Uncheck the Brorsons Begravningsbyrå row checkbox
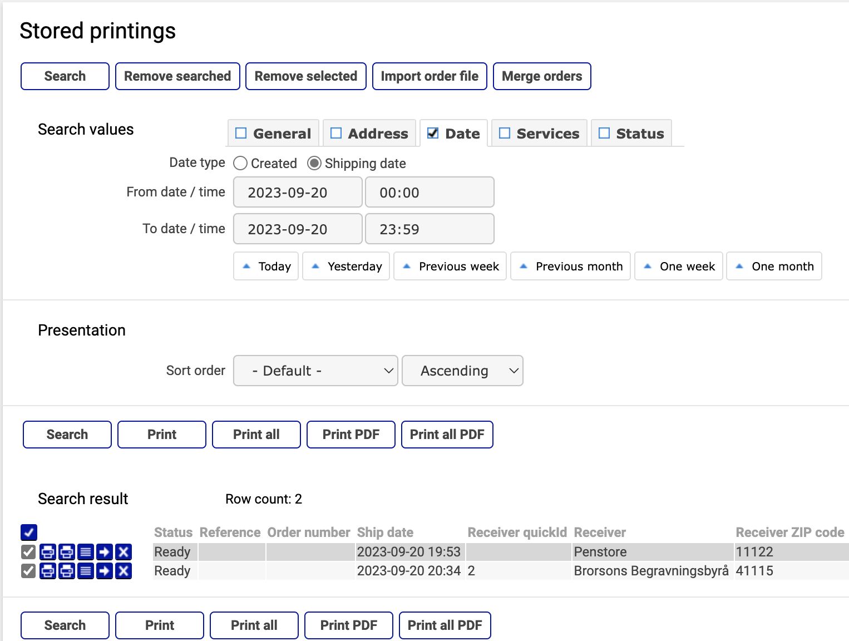Viewport: 849px width, 641px height. click(x=28, y=571)
